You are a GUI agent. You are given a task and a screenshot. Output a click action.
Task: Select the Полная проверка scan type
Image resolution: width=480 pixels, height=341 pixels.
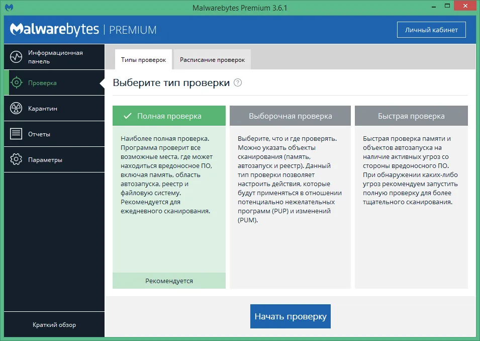coord(169,116)
